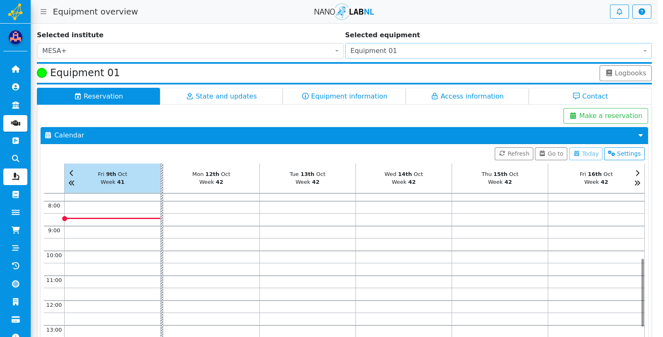663x337 pixels.
Task: Click the user avatar in sidebar
Action: (x=15, y=38)
